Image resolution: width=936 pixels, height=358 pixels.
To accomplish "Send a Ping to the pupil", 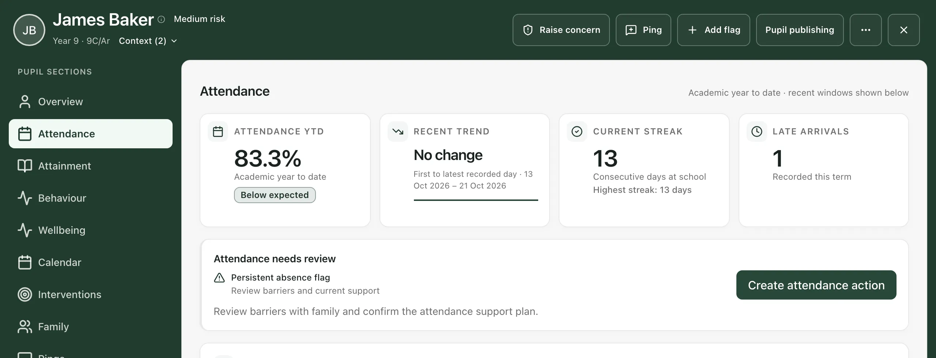I will coord(643,30).
